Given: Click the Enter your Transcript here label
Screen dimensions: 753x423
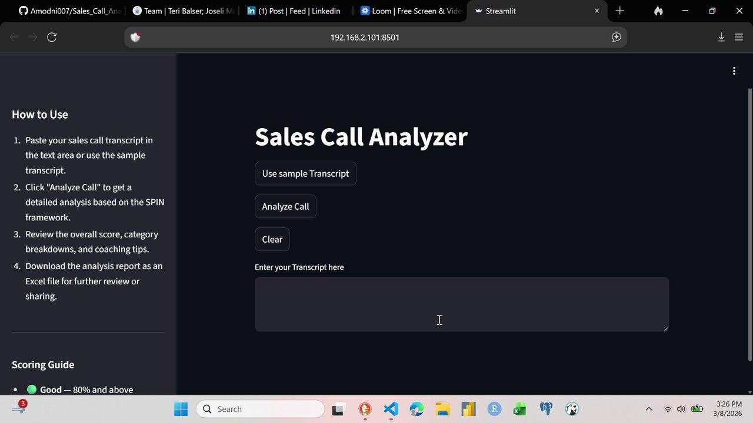Looking at the screenshot, I should point(299,267).
